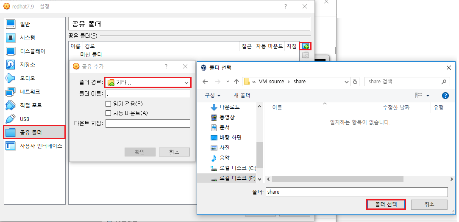Click the 자동 마운트 column header
This screenshot has height=222, width=459.
click(x=269, y=46)
